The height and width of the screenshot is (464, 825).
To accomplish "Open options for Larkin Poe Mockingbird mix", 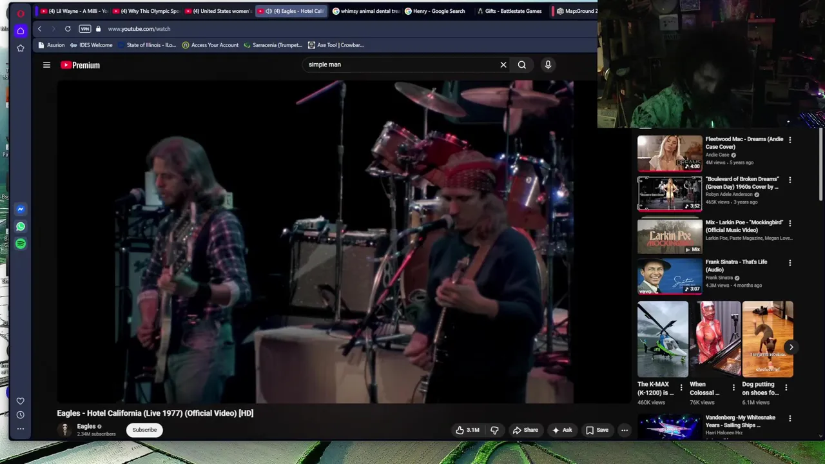I will 790,223.
